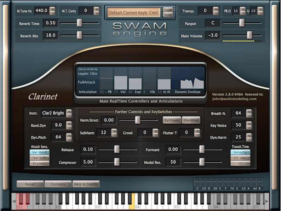Increase PB D range with plus stepper

(x=243, y=9)
